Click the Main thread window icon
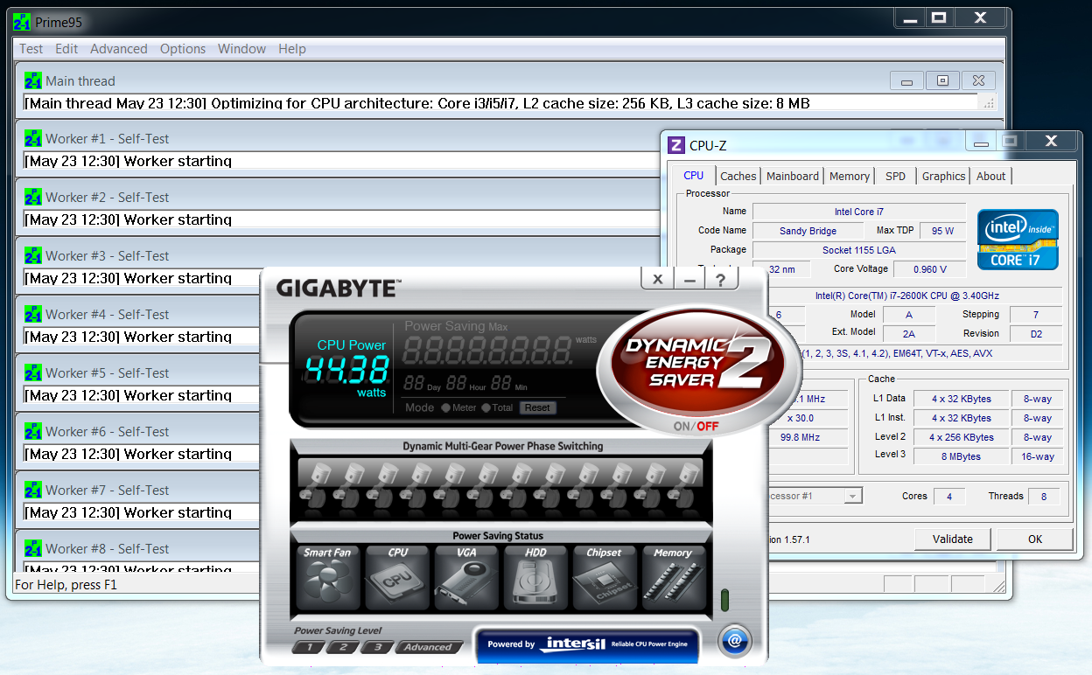 coord(33,80)
